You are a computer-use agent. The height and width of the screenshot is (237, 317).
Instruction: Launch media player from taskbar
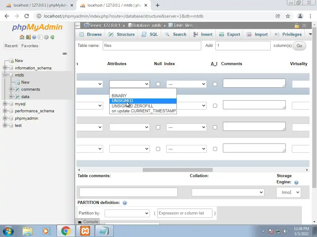[x=46, y=231]
